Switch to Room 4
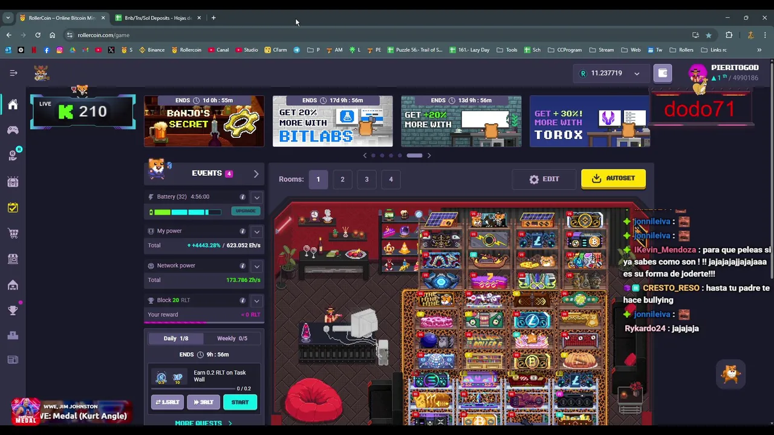The width and height of the screenshot is (774, 435). pos(391,179)
